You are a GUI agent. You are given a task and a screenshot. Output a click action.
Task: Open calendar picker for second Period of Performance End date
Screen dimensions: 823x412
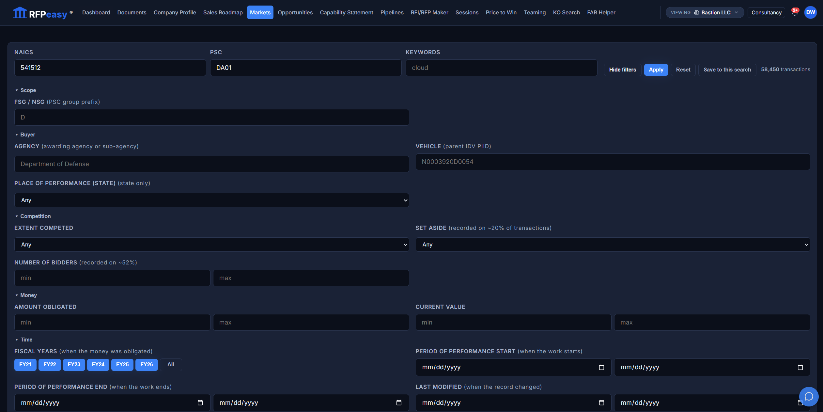[x=399, y=403]
